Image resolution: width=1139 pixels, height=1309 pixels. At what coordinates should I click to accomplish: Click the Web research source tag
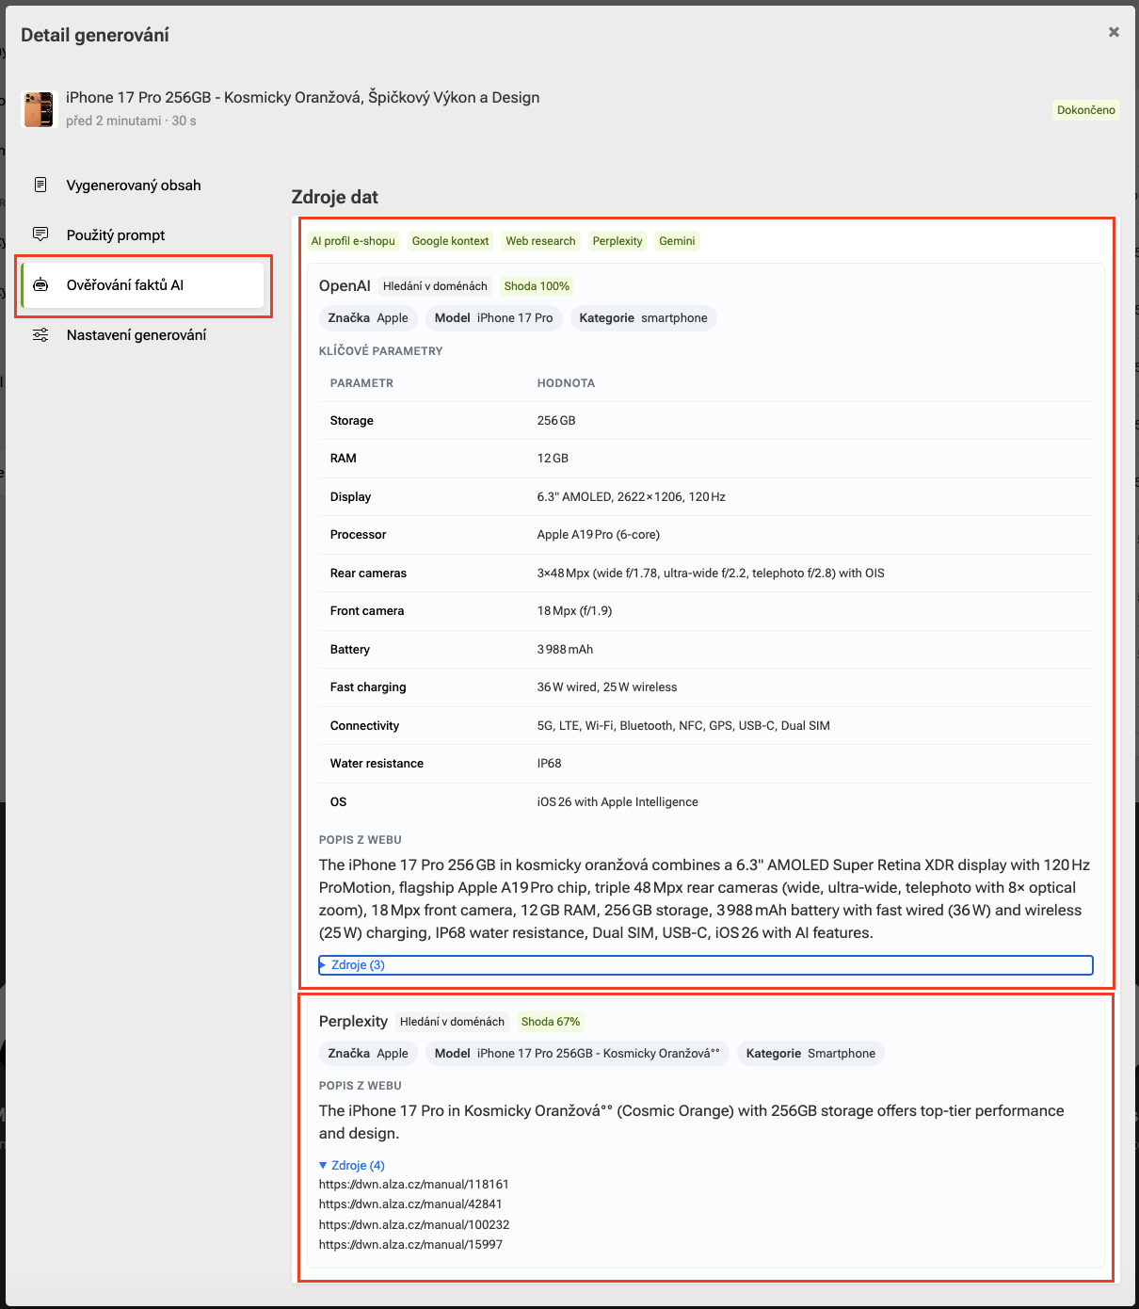point(540,241)
